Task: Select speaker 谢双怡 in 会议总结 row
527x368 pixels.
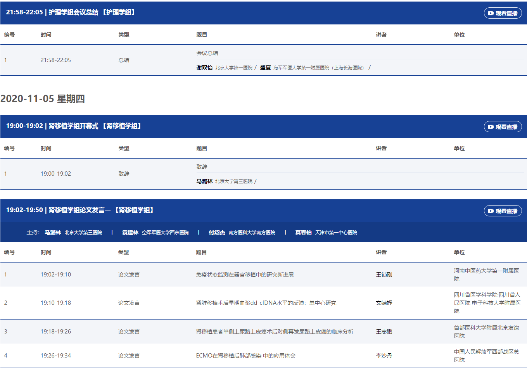Action: 204,67
